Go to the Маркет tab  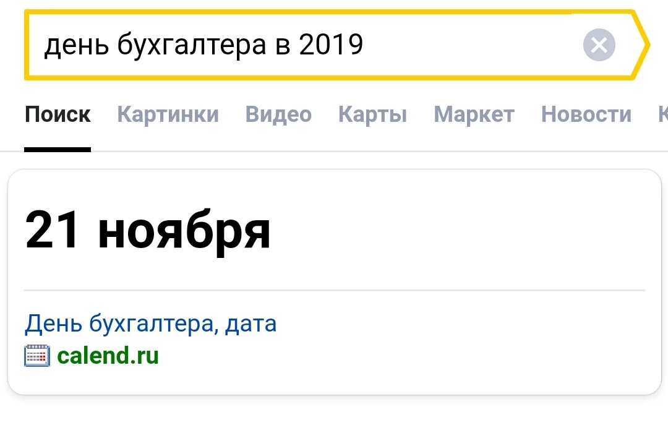tap(474, 114)
